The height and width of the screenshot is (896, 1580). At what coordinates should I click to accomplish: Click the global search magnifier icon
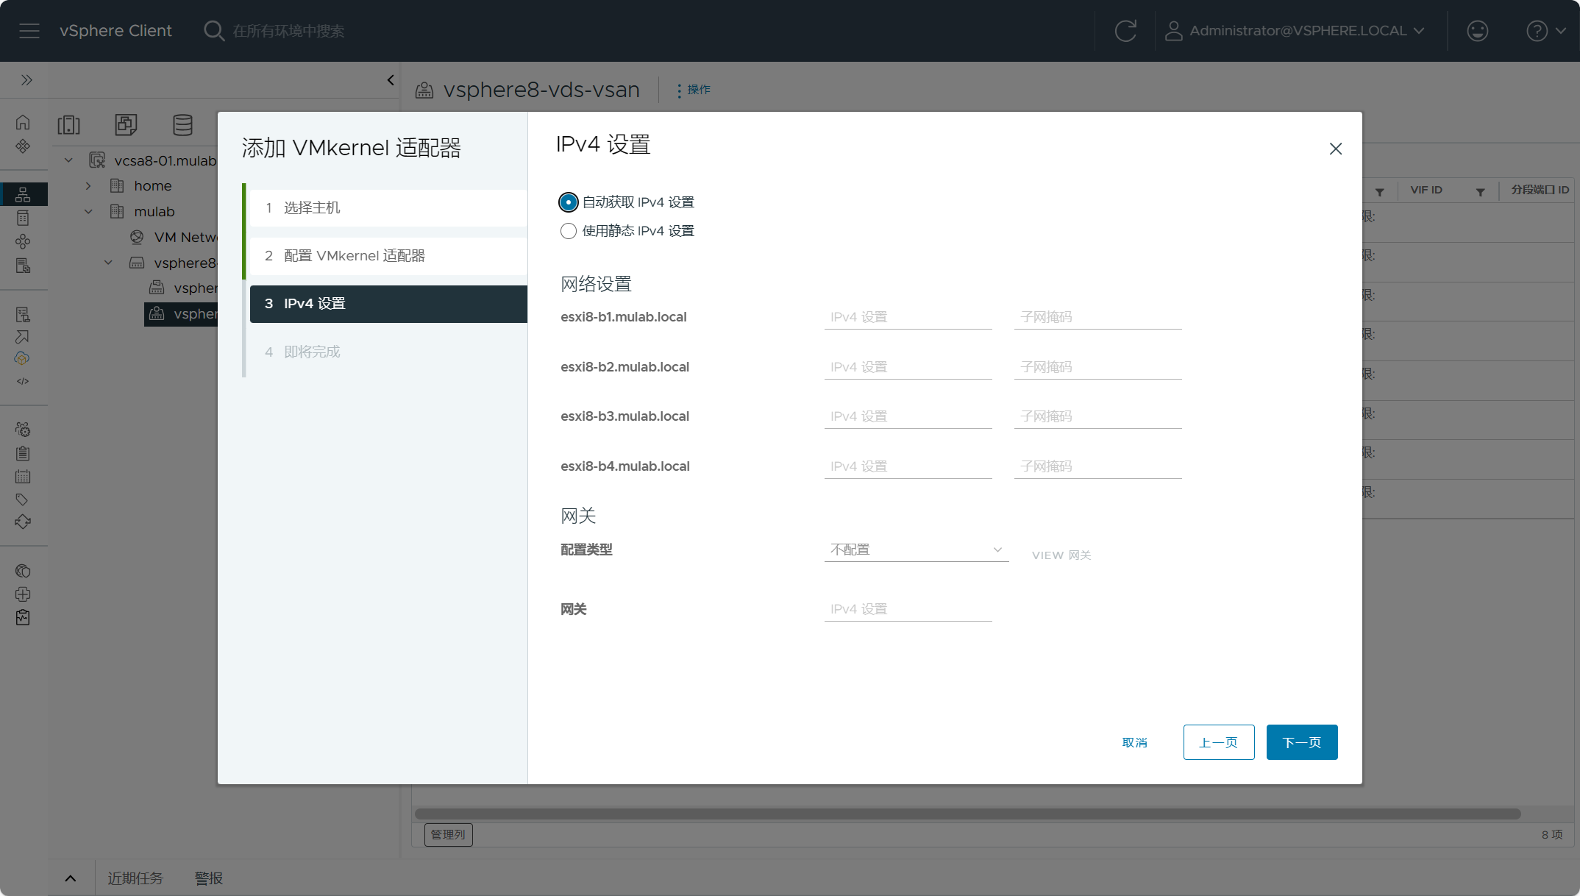coord(214,31)
